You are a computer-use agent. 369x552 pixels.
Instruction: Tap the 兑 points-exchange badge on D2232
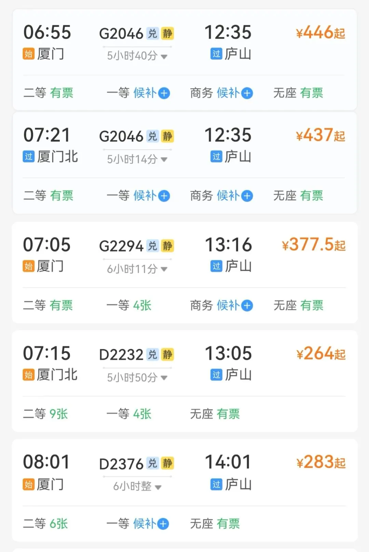tap(152, 355)
